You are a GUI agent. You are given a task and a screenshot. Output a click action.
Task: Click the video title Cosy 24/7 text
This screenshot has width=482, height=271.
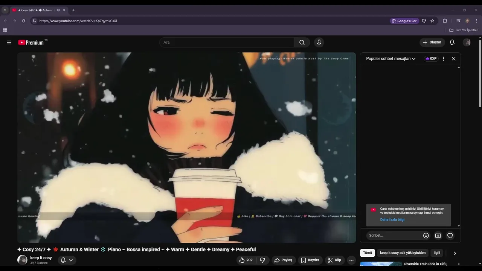pos(136,250)
